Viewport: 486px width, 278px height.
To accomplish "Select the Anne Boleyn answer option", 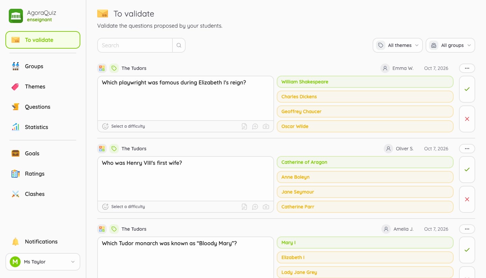I will pyautogui.click(x=365, y=177).
